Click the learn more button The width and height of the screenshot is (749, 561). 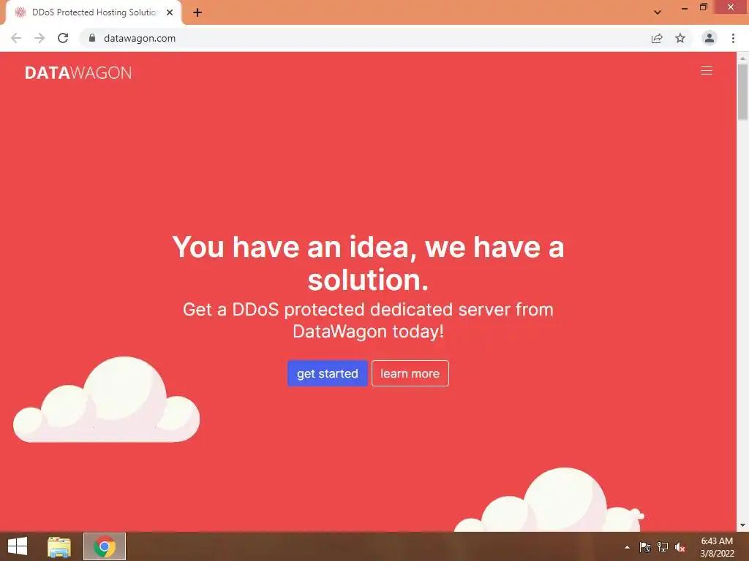point(410,373)
